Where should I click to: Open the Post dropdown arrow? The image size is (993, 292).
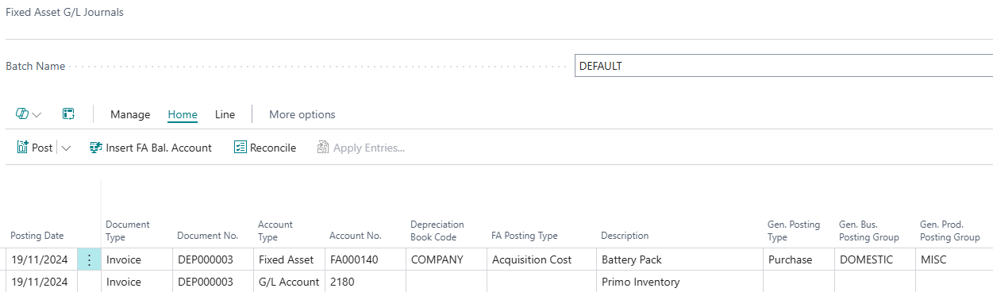click(66, 148)
